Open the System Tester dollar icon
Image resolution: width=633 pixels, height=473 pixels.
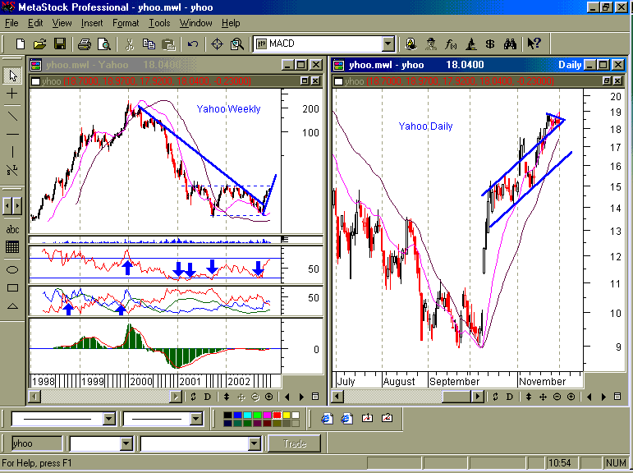coord(490,44)
